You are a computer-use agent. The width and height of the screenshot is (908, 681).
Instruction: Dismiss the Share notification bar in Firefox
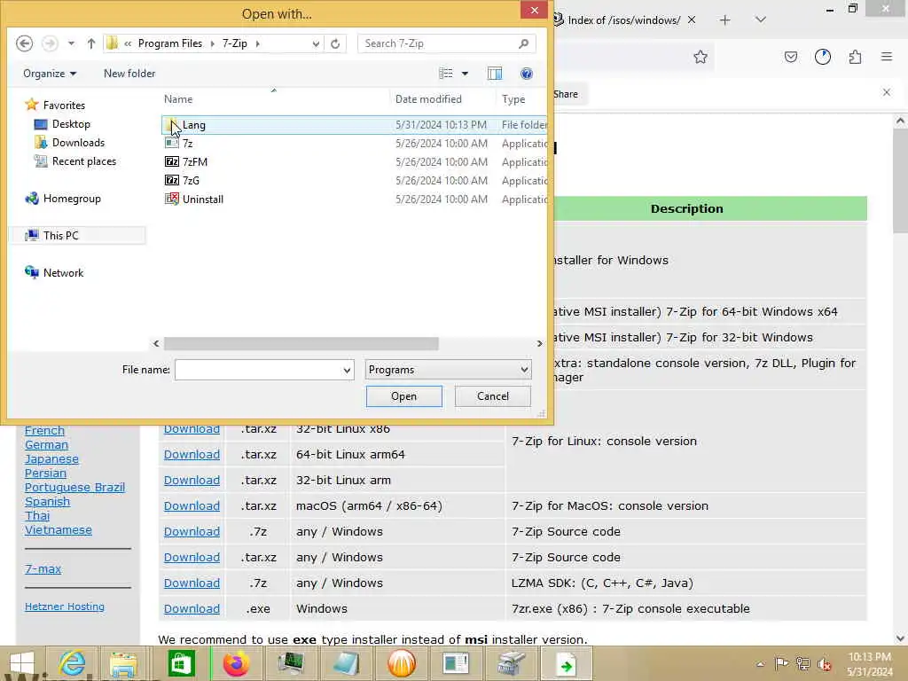[x=887, y=92]
